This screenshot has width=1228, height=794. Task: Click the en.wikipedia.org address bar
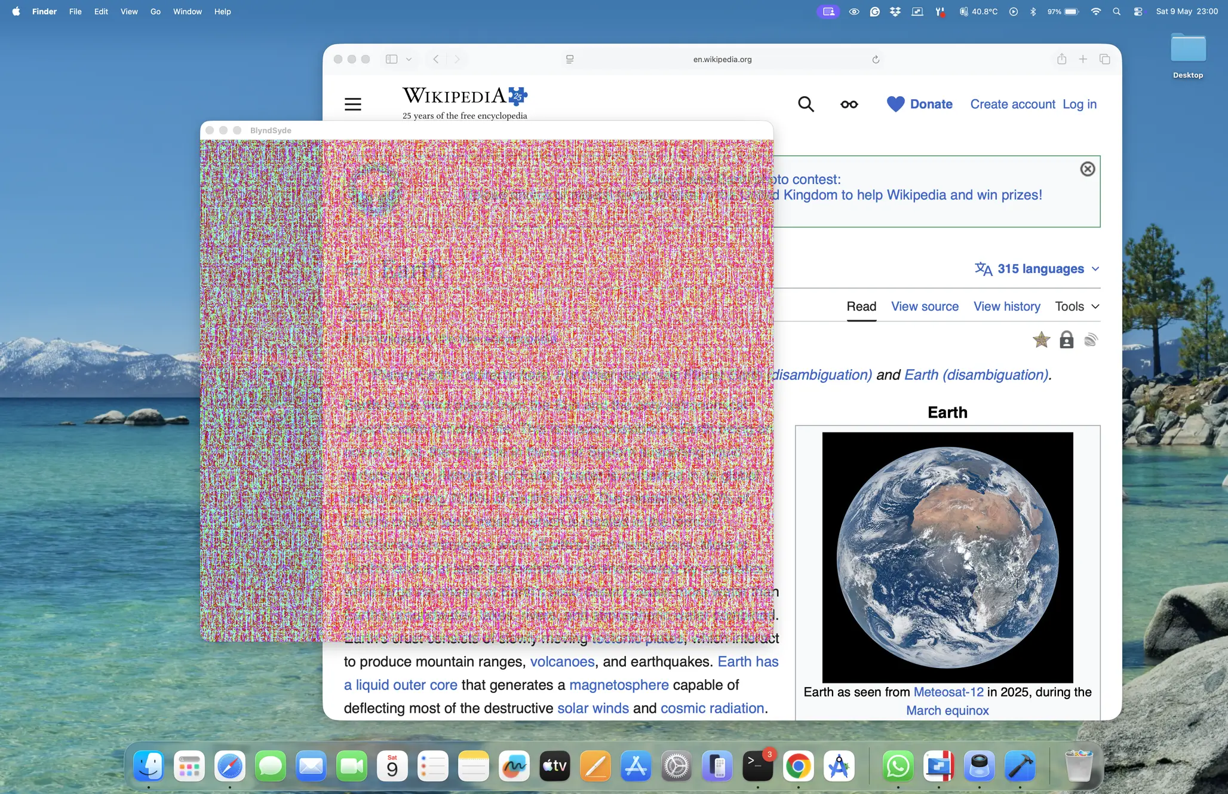pos(722,59)
